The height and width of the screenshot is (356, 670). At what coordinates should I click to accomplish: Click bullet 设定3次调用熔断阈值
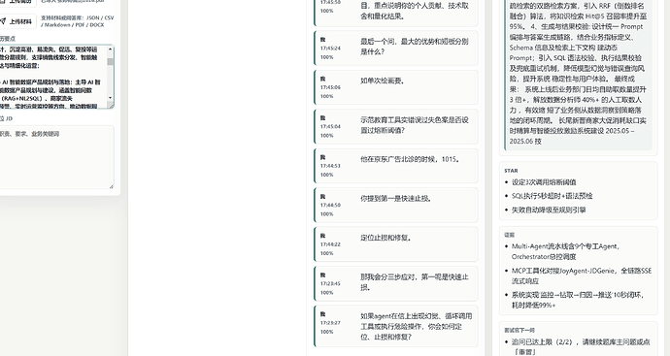[544, 182]
